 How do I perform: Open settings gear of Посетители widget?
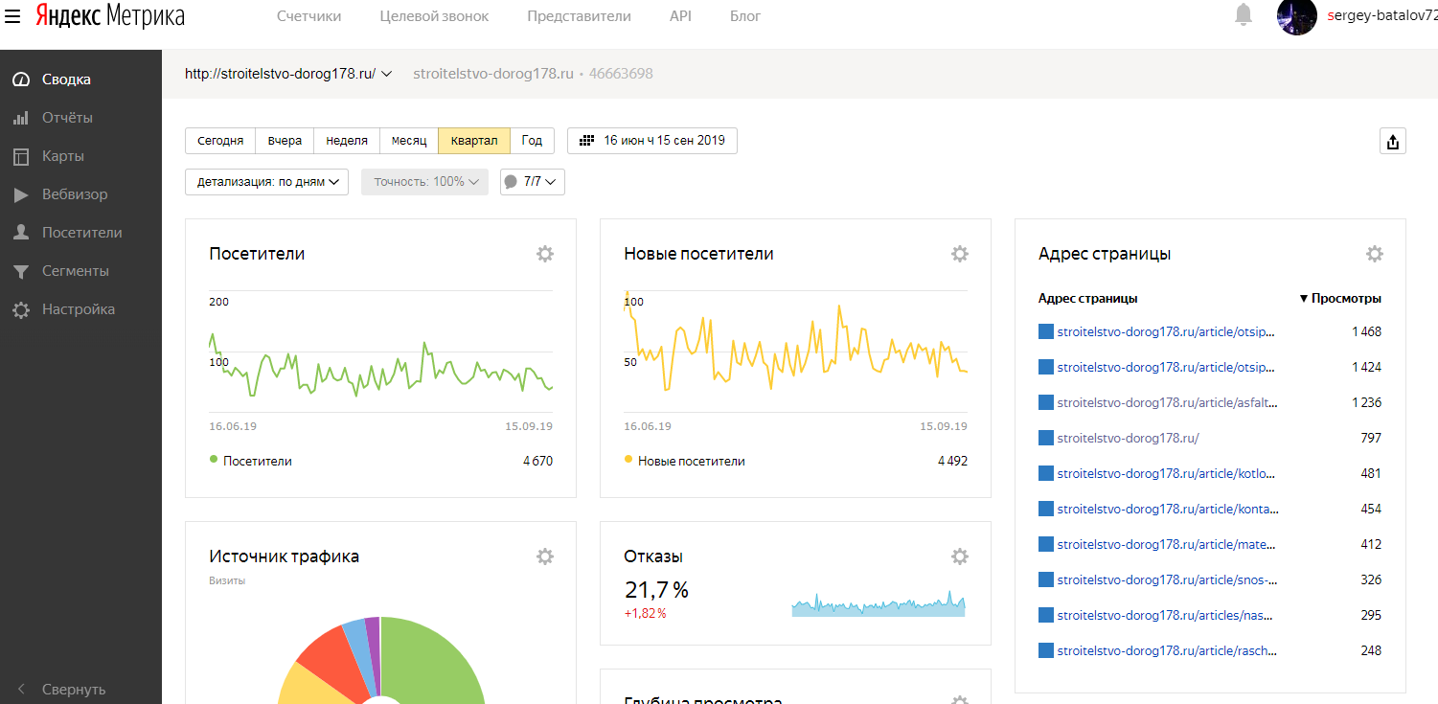coord(545,254)
